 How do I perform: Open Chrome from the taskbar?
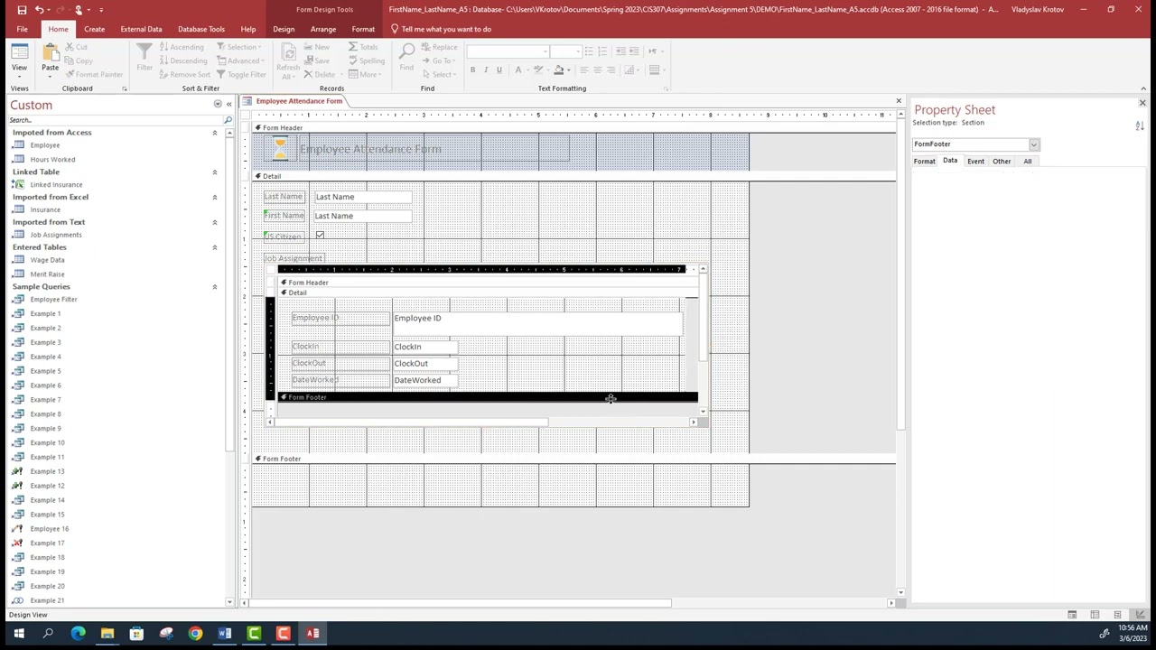point(195,634)
